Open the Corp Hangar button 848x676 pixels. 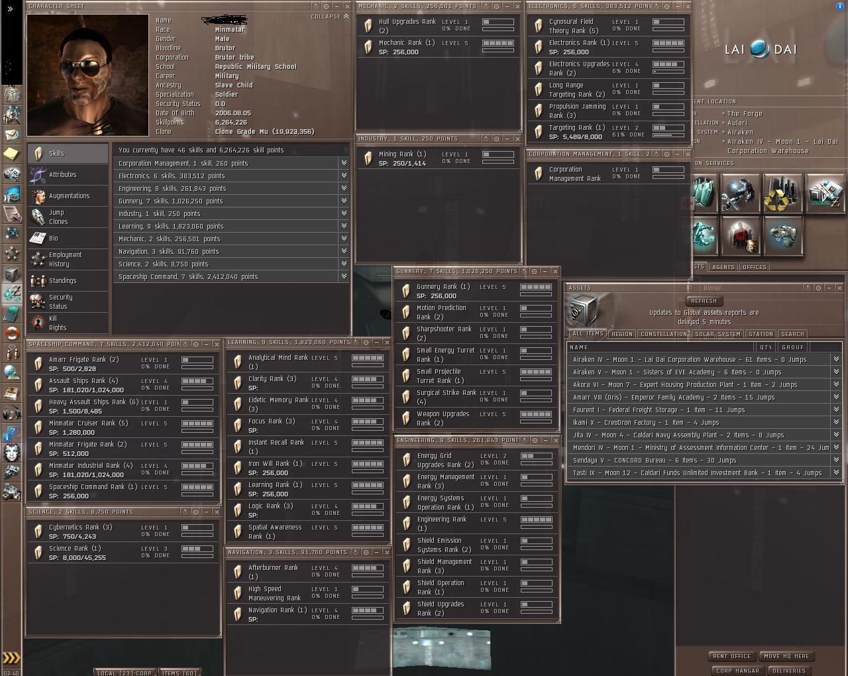click(737, 671)
